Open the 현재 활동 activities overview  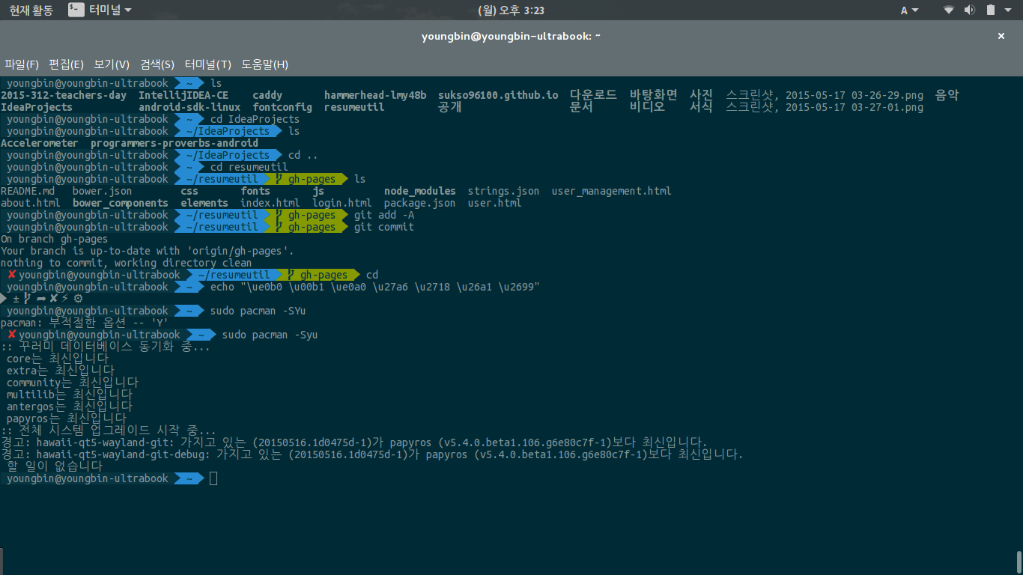(x=31, y=10)
